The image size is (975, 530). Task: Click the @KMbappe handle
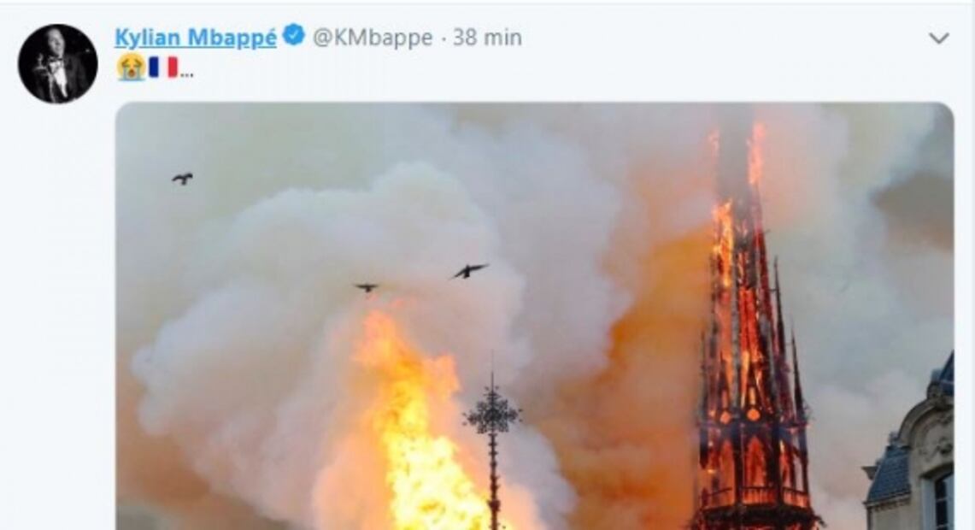pyautogui.click(x=373, y=38)
